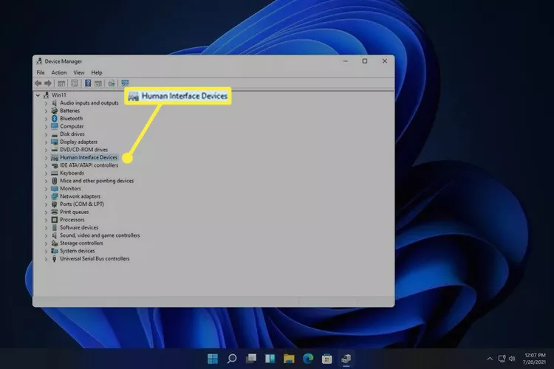Screen dimensions: 554x369
Task: Click the Keyboards category icon
Action: [x=55, y=173]
